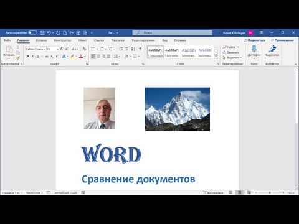Click the Clear formatting icon
This screenshot has width=299, height=224.
pyautogui.click(x=84, y=49)
